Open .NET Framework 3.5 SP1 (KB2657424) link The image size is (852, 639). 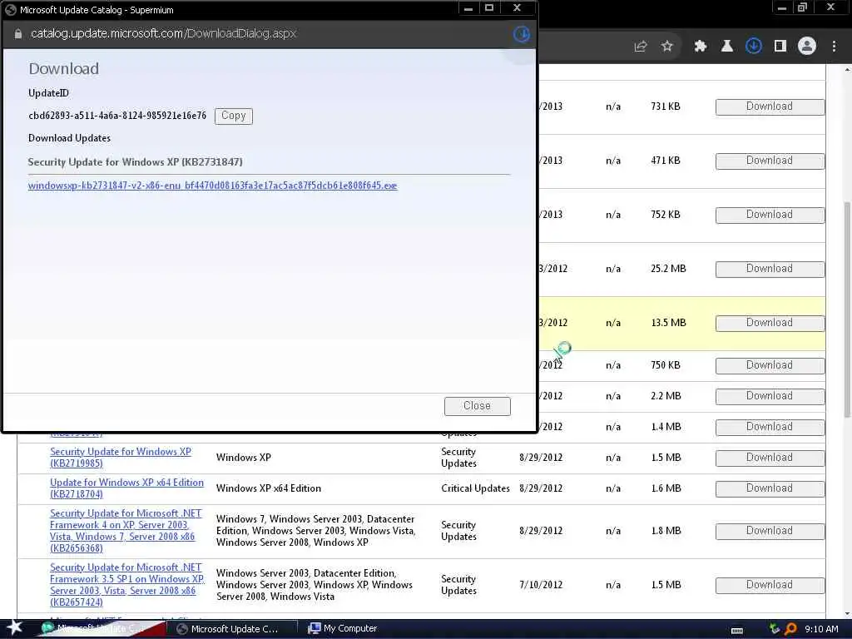pyautogui.click(x=126, y=585)
